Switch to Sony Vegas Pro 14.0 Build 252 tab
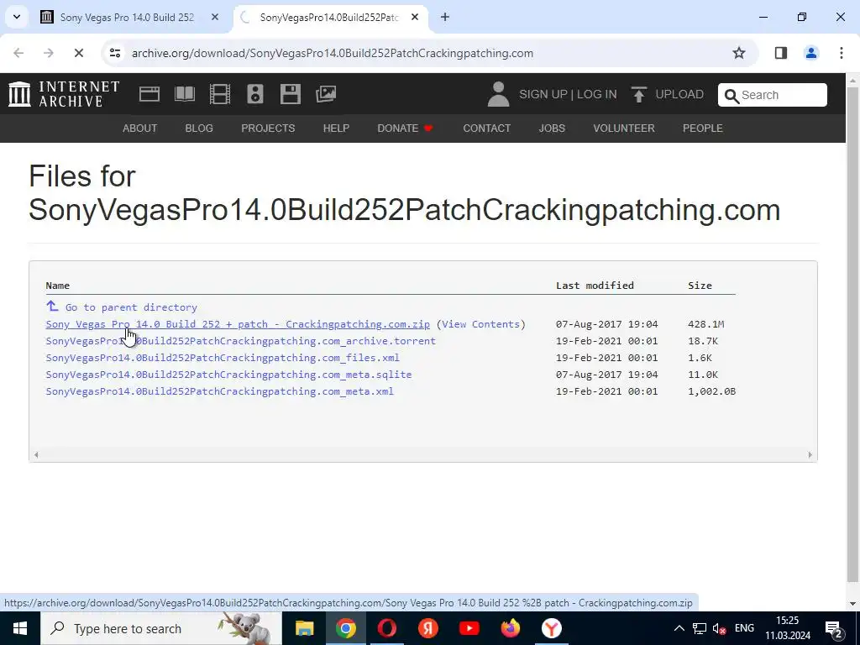The width and height of the screenshot is (860, 645). 128,17
